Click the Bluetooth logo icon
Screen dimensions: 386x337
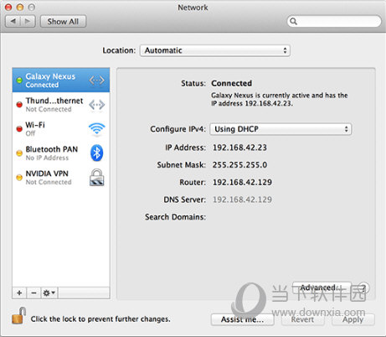point(97,153)
